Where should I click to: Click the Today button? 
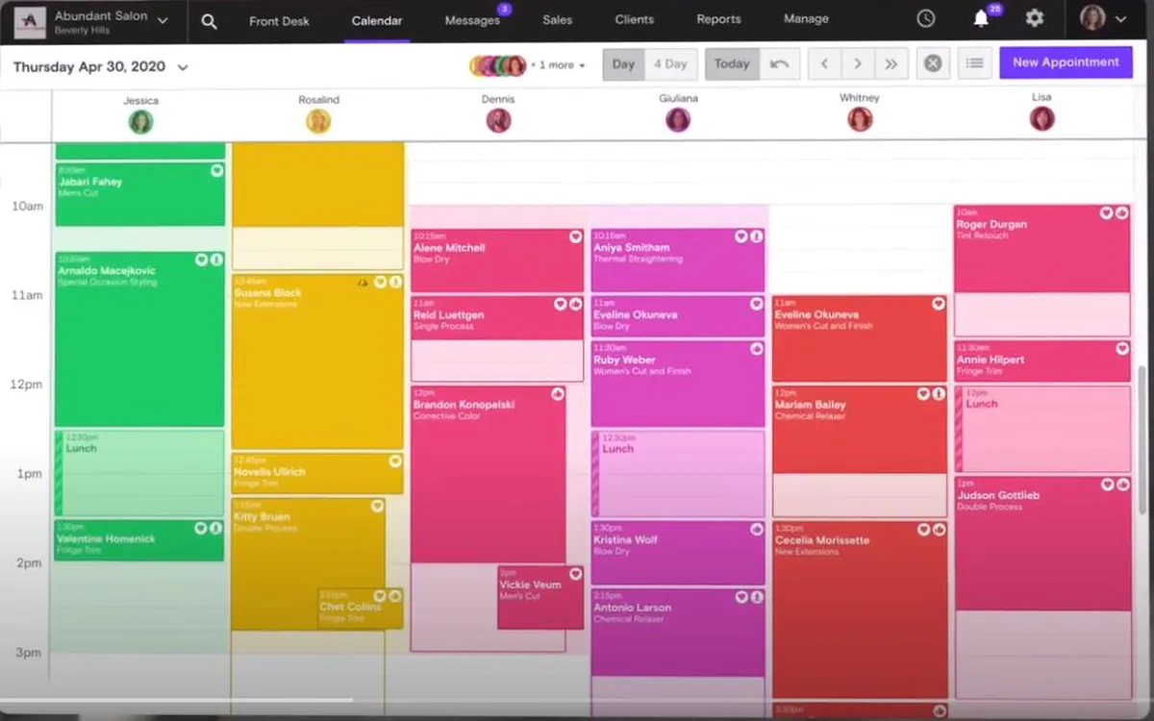(x=732, y=64)
